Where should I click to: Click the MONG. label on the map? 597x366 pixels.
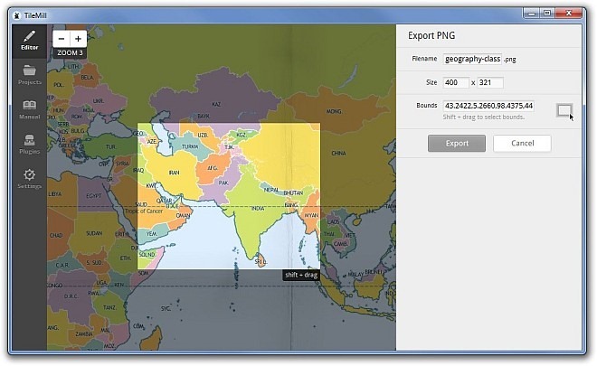click(x=334, y=111)
